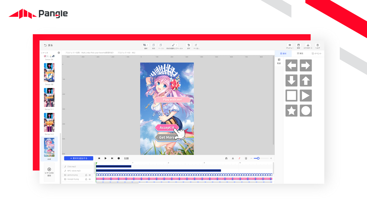Toggle the magnet snap icon
The height and width of the screenshot is (200, 367).
(226, 158)
